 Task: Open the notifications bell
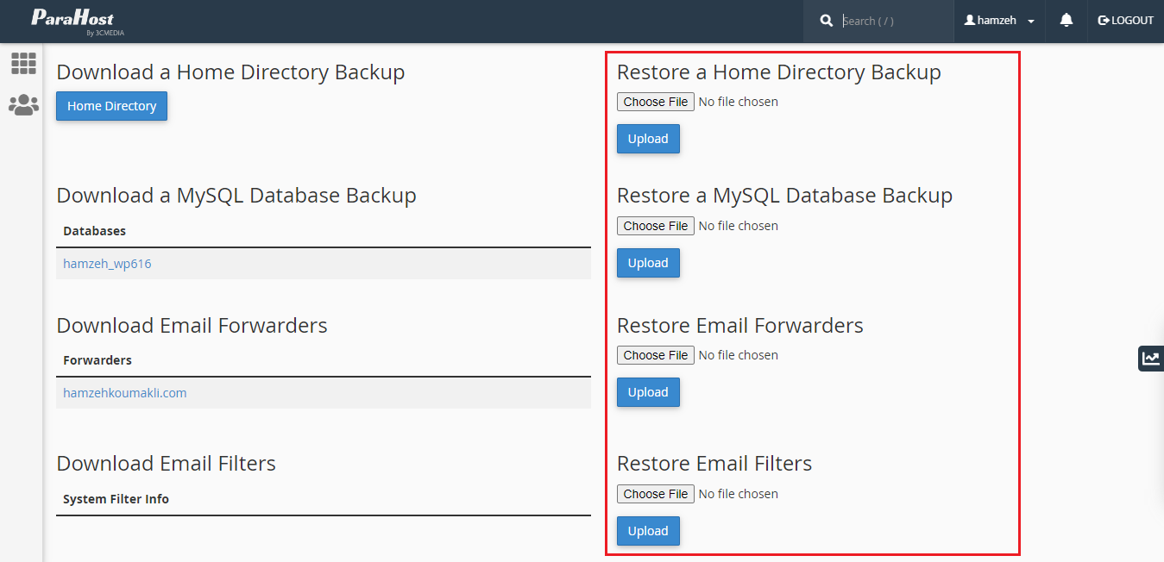pyautogui.click(x=1066, y=21)
